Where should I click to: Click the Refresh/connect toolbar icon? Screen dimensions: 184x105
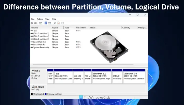(54, 23)
